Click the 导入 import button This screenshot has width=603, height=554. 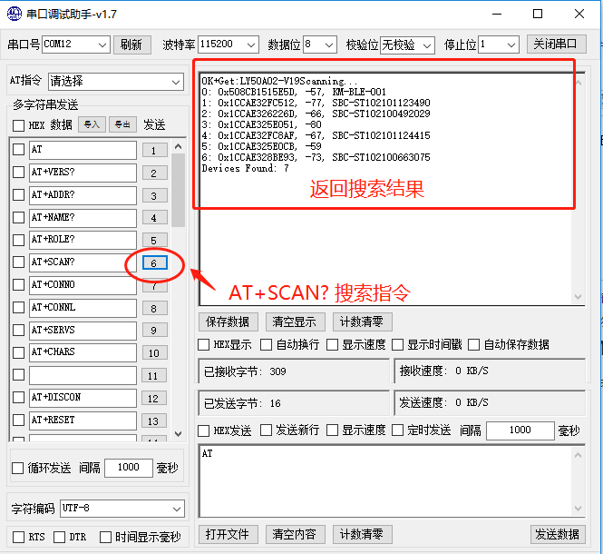(x=92, y=124)
